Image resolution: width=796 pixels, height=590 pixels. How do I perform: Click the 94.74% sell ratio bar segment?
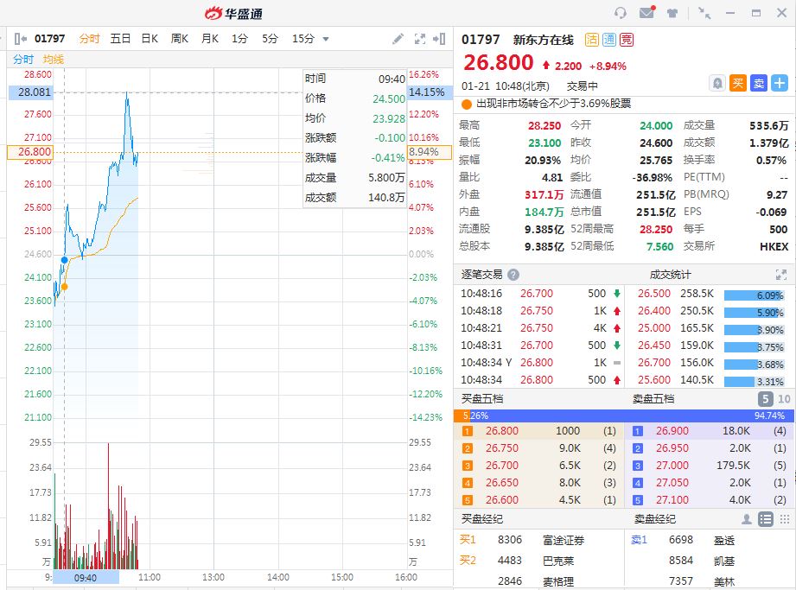pos(631,416)
